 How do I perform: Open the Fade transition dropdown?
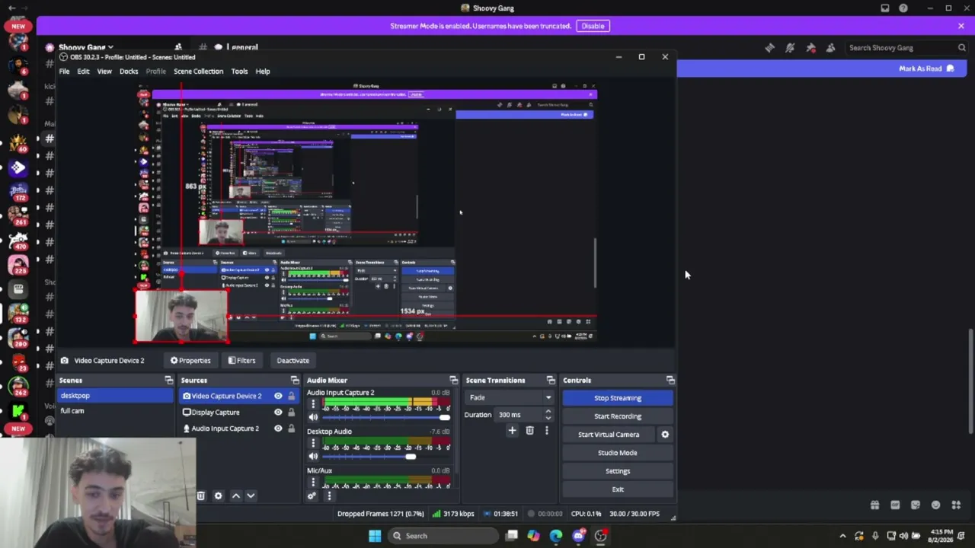(x=509, y=397)
